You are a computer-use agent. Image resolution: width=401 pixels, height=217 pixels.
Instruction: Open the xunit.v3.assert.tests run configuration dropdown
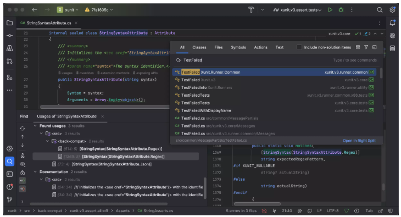pyautogui.click(x=297, y=10)
